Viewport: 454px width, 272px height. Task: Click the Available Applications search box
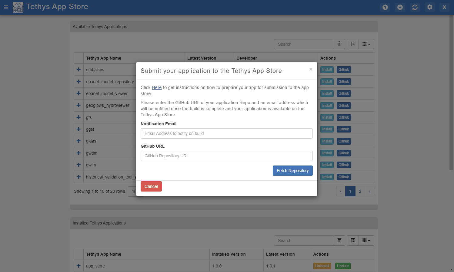point(304,44)
